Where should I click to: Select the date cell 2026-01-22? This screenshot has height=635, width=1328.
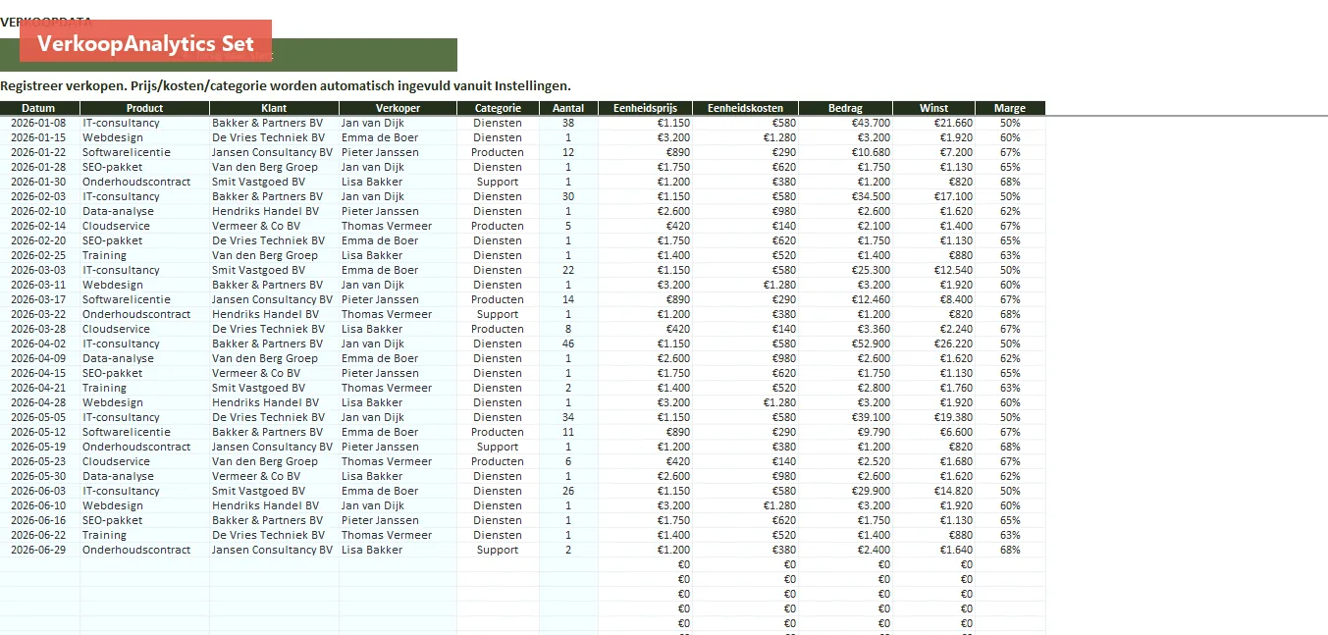pyautogui.click(x=38, y=152)
